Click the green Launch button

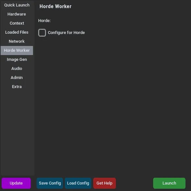click(x=169, y=183)
